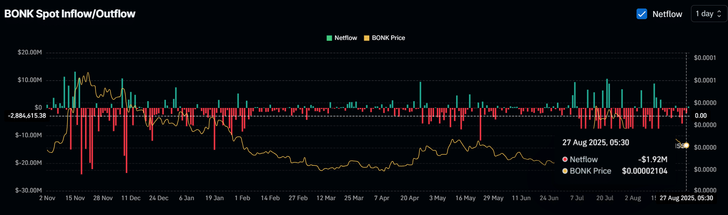This screenshot has width=728, height=215.
Task: Toggle the Netflow checkbox off
Action: (642, 14)
